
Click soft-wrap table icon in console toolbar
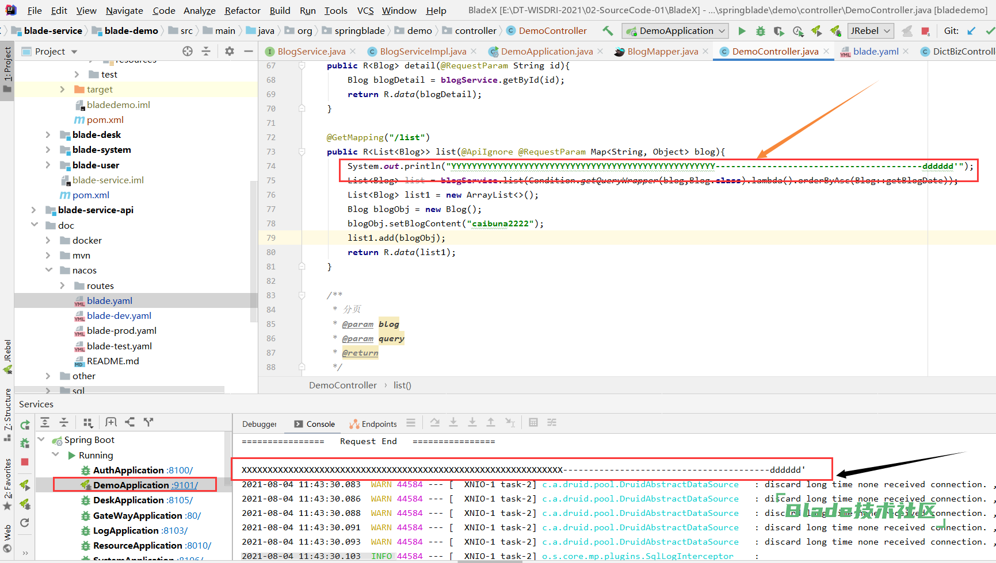[x=533, y=422]
